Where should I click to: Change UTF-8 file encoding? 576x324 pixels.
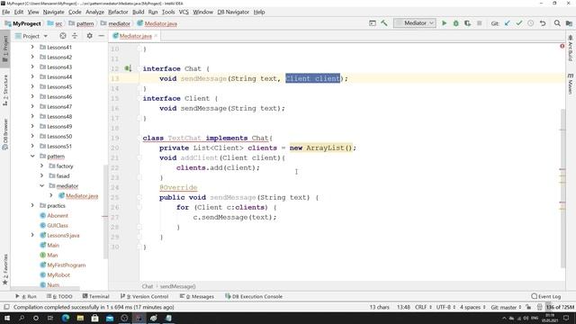[445, 307]
